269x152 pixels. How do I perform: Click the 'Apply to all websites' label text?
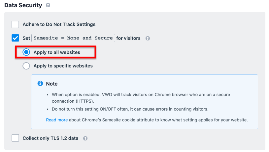pos(57,52)
